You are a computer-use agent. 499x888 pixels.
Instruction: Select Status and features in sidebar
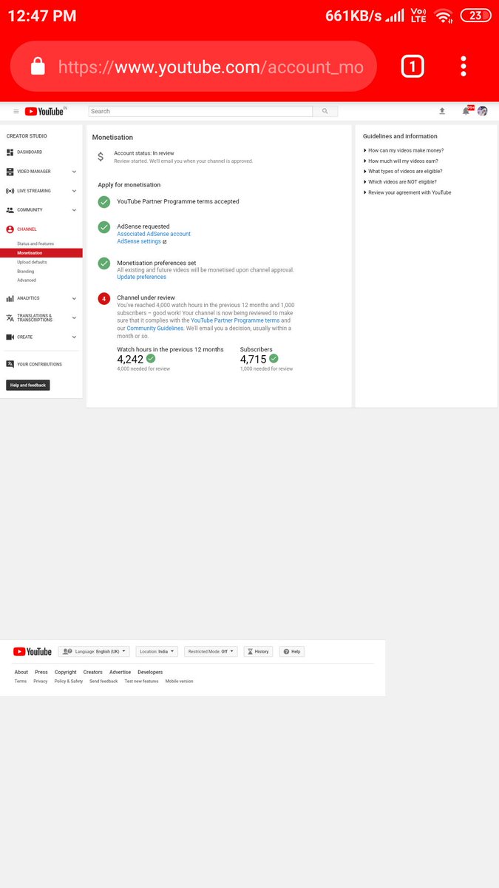35,243
